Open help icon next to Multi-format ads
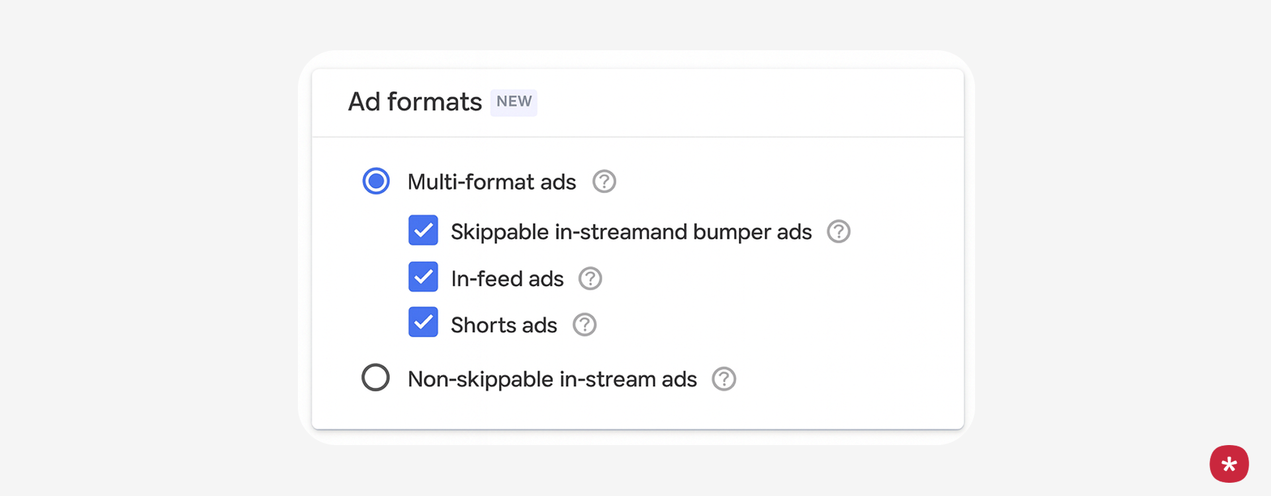 [604, 181]
